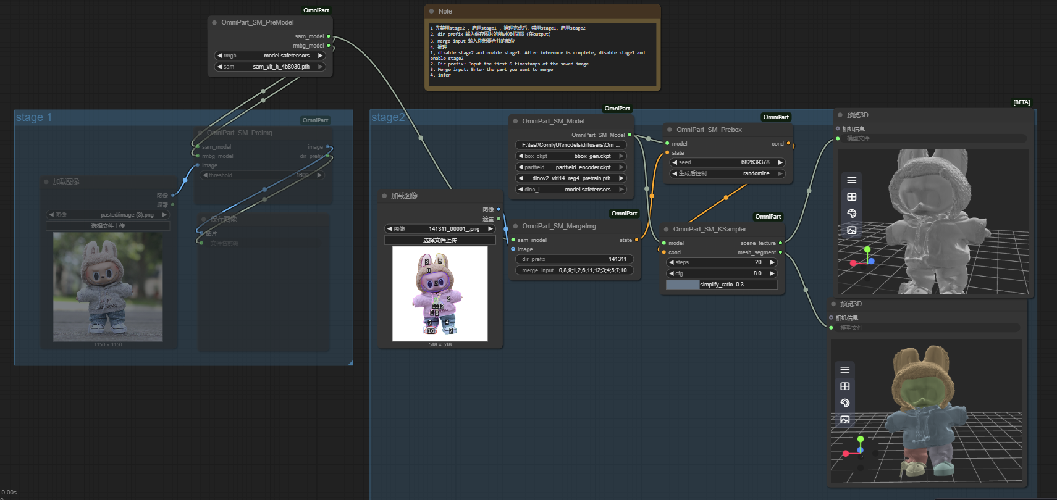Adjust the simplify_ratio slider
The width and height of the screenshot is (1057, 500).
[722, 285]
